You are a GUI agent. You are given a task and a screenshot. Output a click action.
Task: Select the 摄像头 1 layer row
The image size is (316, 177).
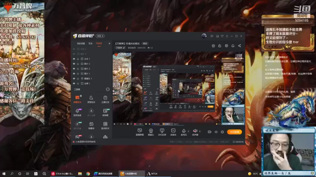coord(91,78)
